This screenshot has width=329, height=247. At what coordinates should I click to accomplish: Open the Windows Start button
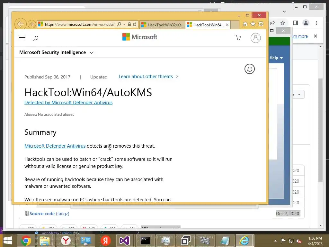click(8, 241)
